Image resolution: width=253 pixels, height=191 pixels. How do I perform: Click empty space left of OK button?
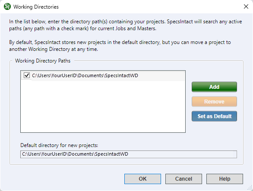tap(64, 179)
